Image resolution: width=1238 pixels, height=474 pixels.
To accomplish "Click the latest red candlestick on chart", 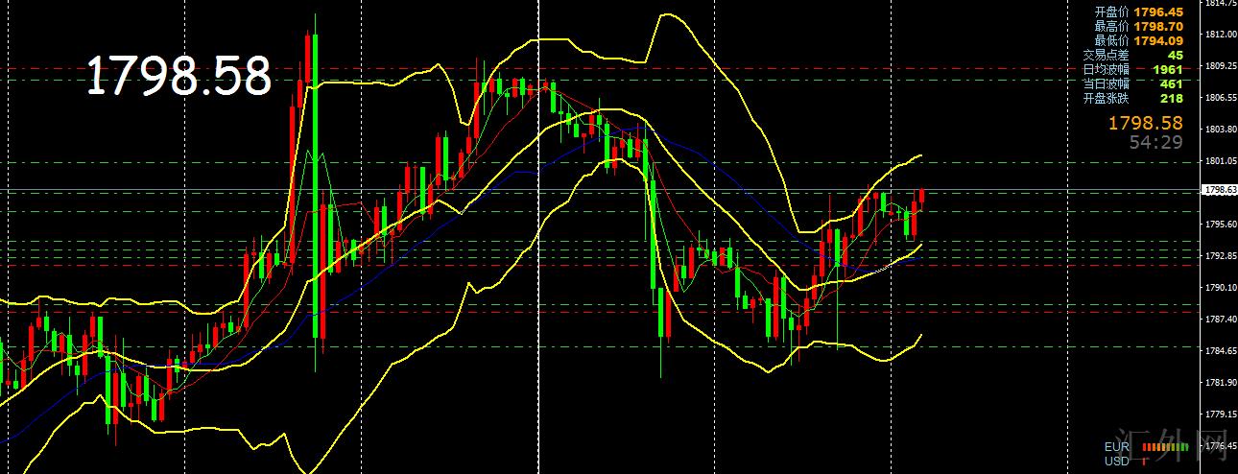I will [x=921, y=198].
